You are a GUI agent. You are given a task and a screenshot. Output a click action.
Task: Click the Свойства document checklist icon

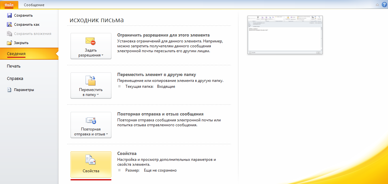coord(90,160)
